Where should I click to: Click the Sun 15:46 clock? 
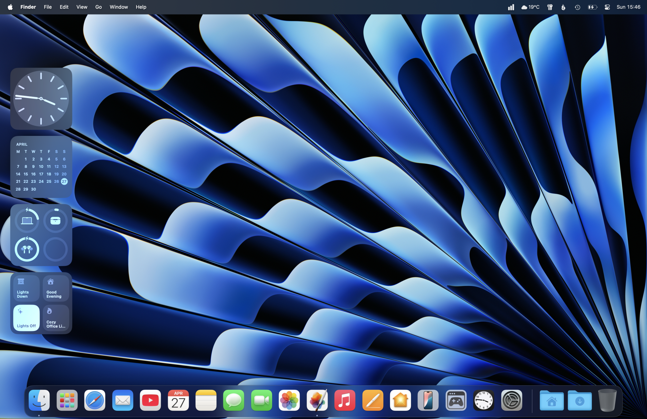[x=628, y=7]
